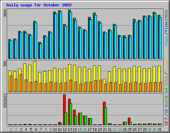
Task: Click day 2 on the x-axis
Action: tap(16, 129)
